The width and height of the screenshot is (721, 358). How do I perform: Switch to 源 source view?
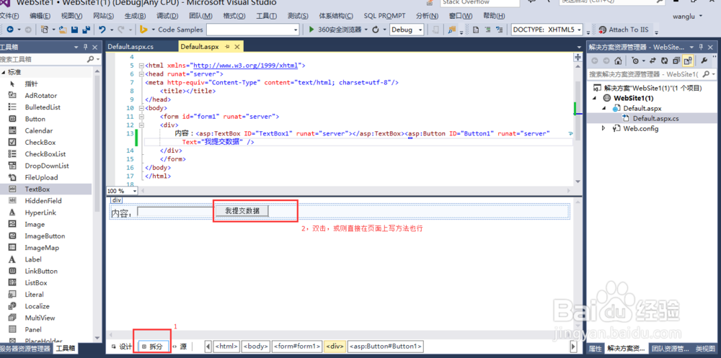pos(180,346)
